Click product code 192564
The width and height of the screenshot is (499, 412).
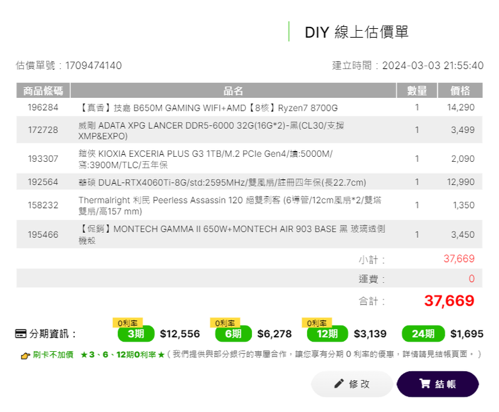point(43,182)
